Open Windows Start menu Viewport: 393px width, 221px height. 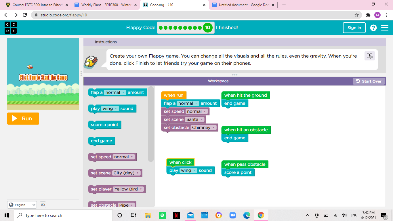[7, 215]
